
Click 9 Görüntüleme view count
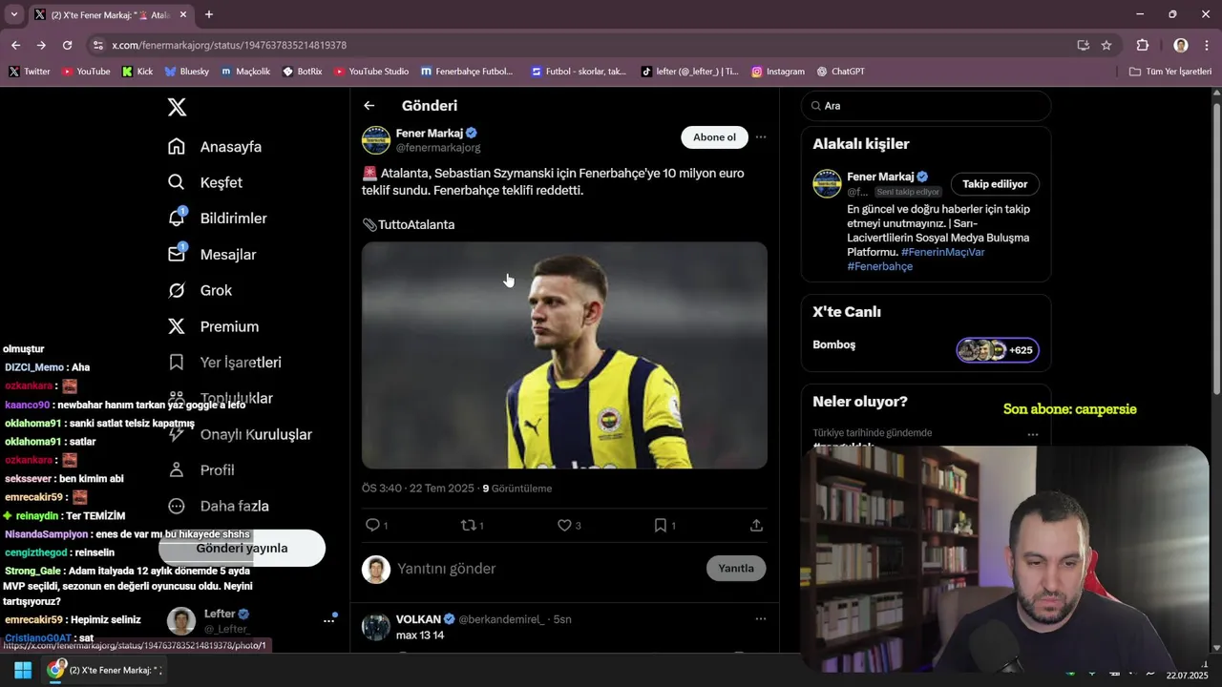click(516, 489)
